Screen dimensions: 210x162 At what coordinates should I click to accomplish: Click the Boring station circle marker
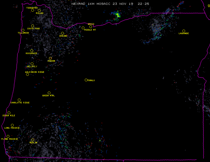[62, 33]
